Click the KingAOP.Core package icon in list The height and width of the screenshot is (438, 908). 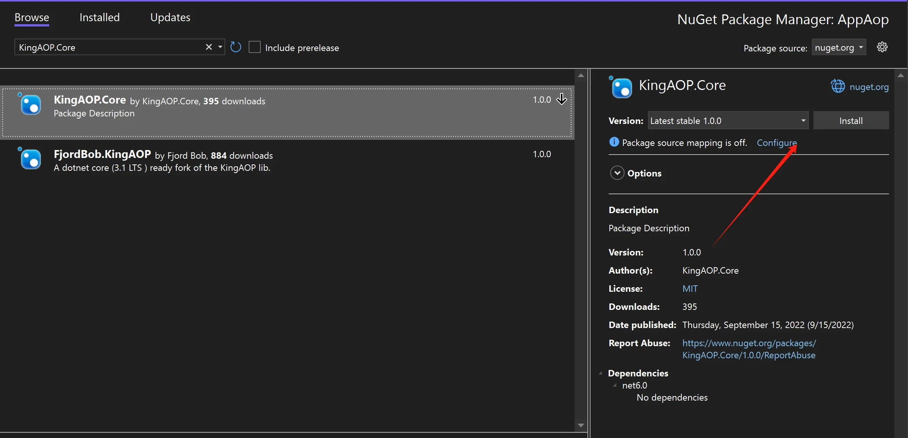[x=30, y=104]
